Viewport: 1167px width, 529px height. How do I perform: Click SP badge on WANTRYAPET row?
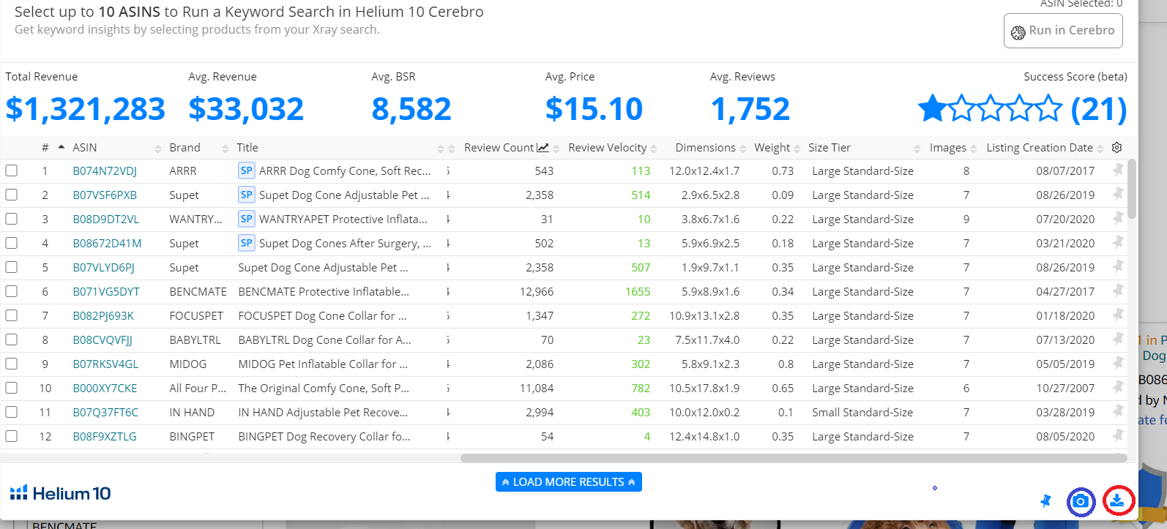[246, 219]
